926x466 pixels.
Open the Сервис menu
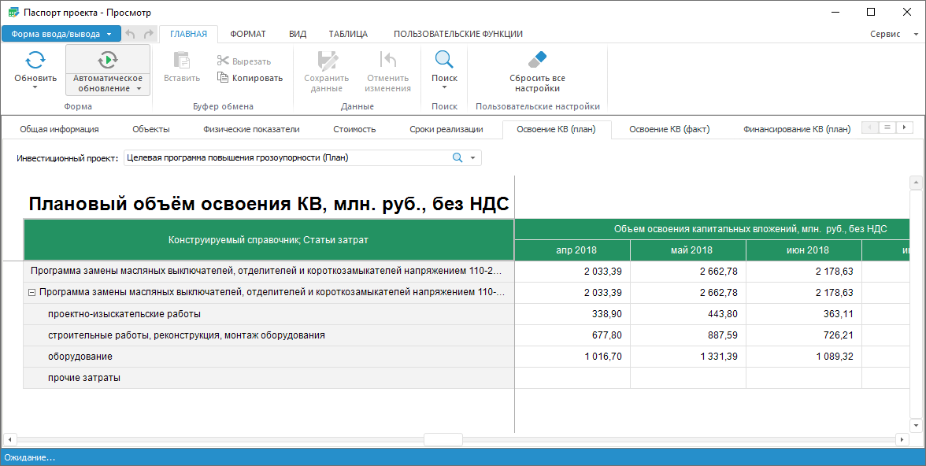tap(894, 35)
